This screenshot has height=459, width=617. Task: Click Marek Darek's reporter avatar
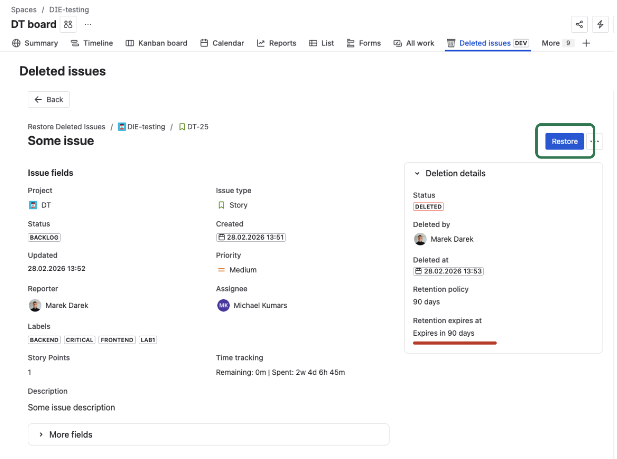click(35, 306)
